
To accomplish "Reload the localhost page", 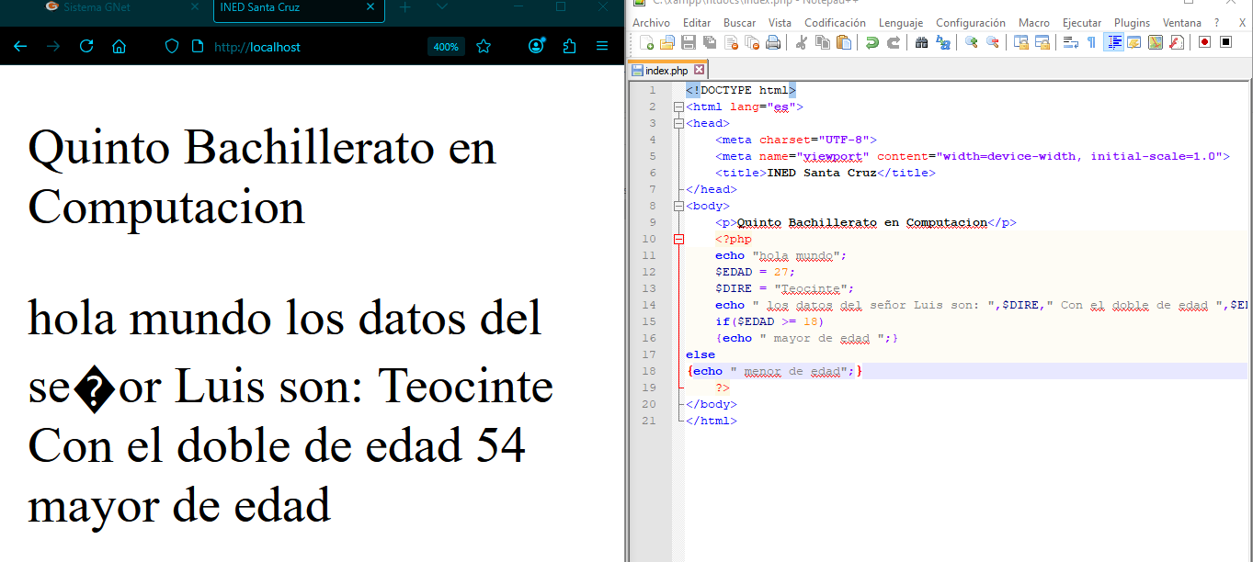I will (86, 46).
